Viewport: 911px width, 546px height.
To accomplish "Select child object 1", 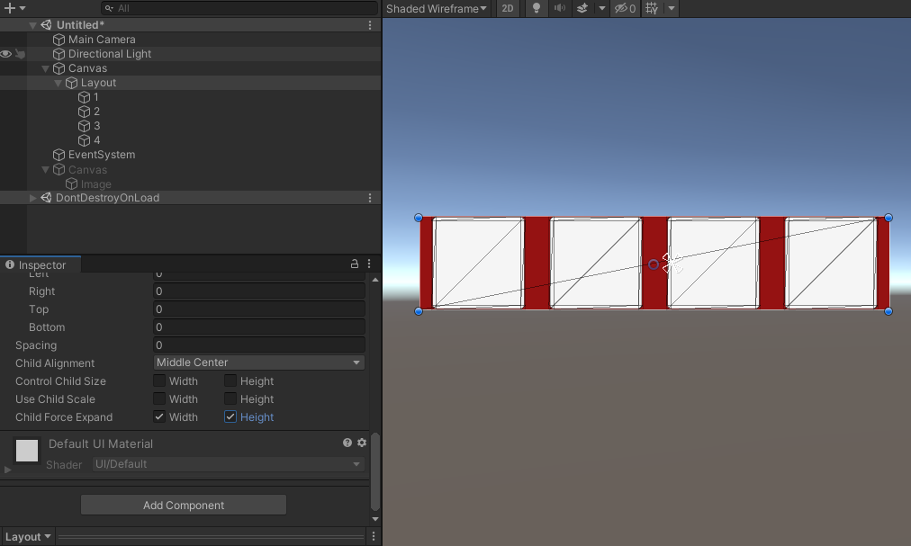I will [95, 97].
